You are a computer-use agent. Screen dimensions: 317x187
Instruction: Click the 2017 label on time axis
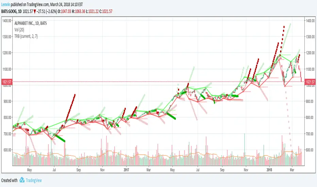click(x=126, y=170)
